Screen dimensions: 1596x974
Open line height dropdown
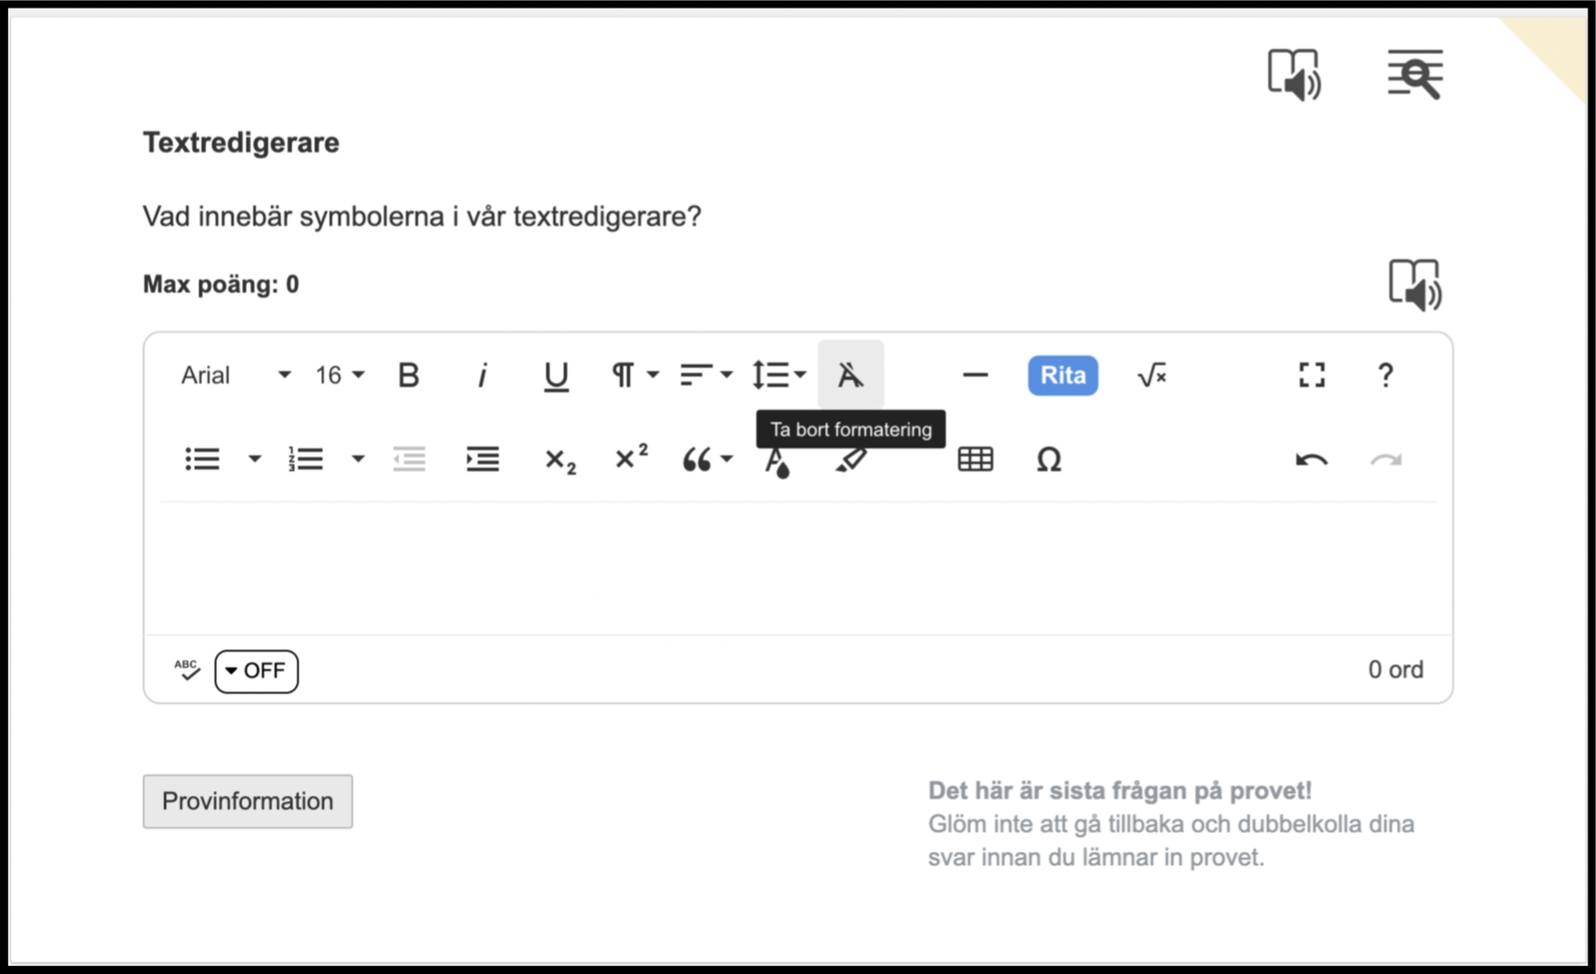click(x=779, y=376)
